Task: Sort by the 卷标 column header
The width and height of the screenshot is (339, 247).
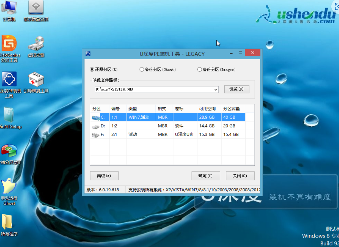Action: 185,109
